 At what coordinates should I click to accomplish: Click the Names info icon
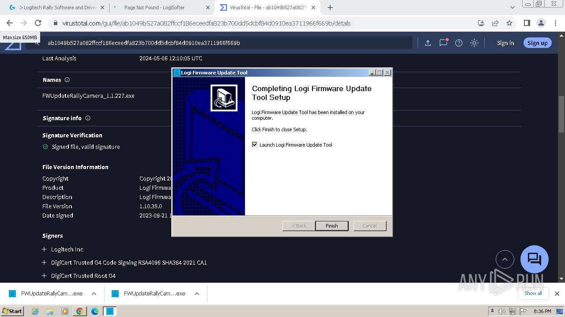[x=67, y=80]
